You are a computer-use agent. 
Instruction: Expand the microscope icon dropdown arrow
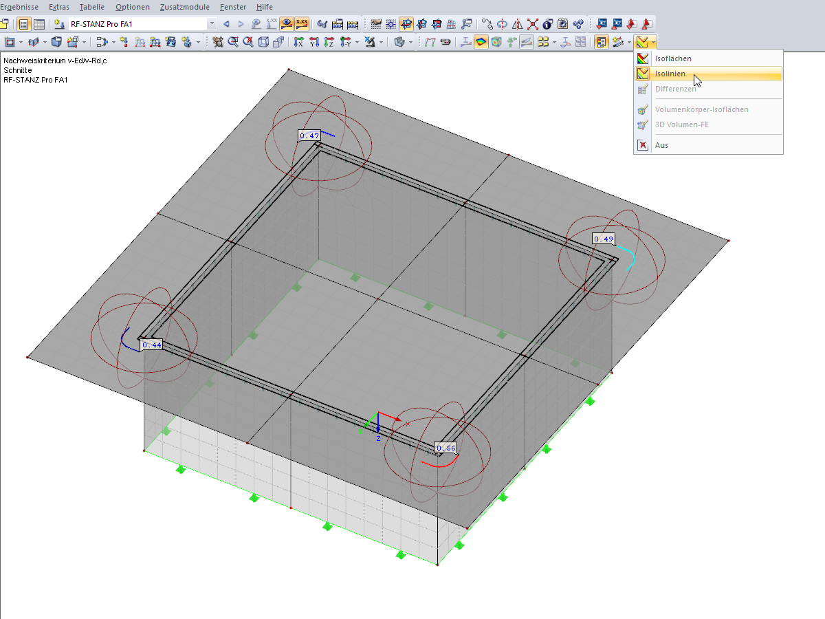coord(381,42)
